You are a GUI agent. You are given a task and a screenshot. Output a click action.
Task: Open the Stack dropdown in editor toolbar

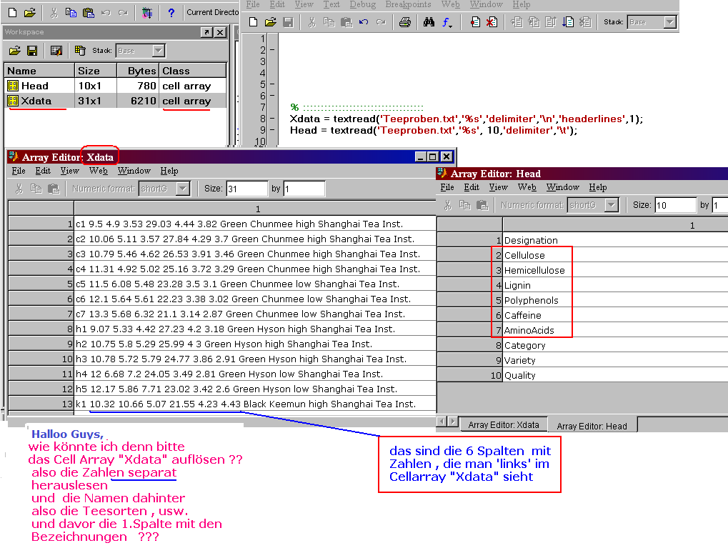669,22
